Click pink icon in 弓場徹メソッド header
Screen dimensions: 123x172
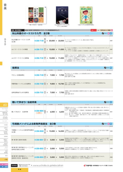pyautogui.click(x=108, y=124)
